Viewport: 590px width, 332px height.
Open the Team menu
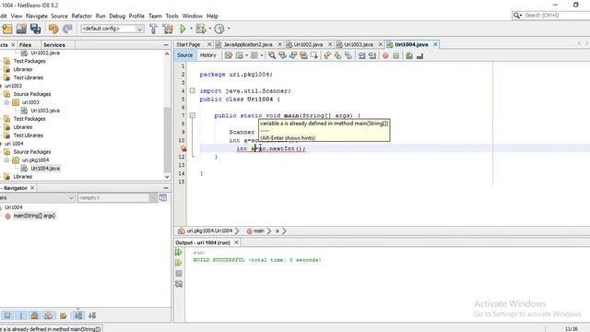coord(155,16)
